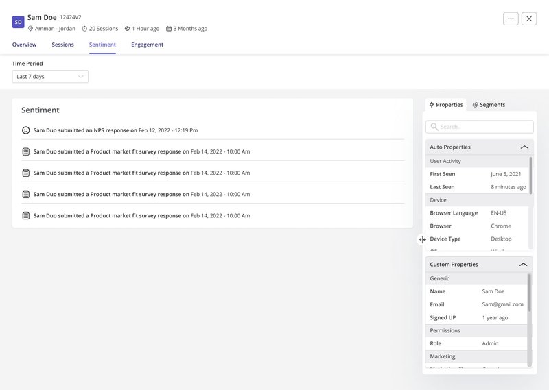This screenshot has width=549, height=390.
Task: Click the sessions clock icon
Action: [x=84, y=29]
